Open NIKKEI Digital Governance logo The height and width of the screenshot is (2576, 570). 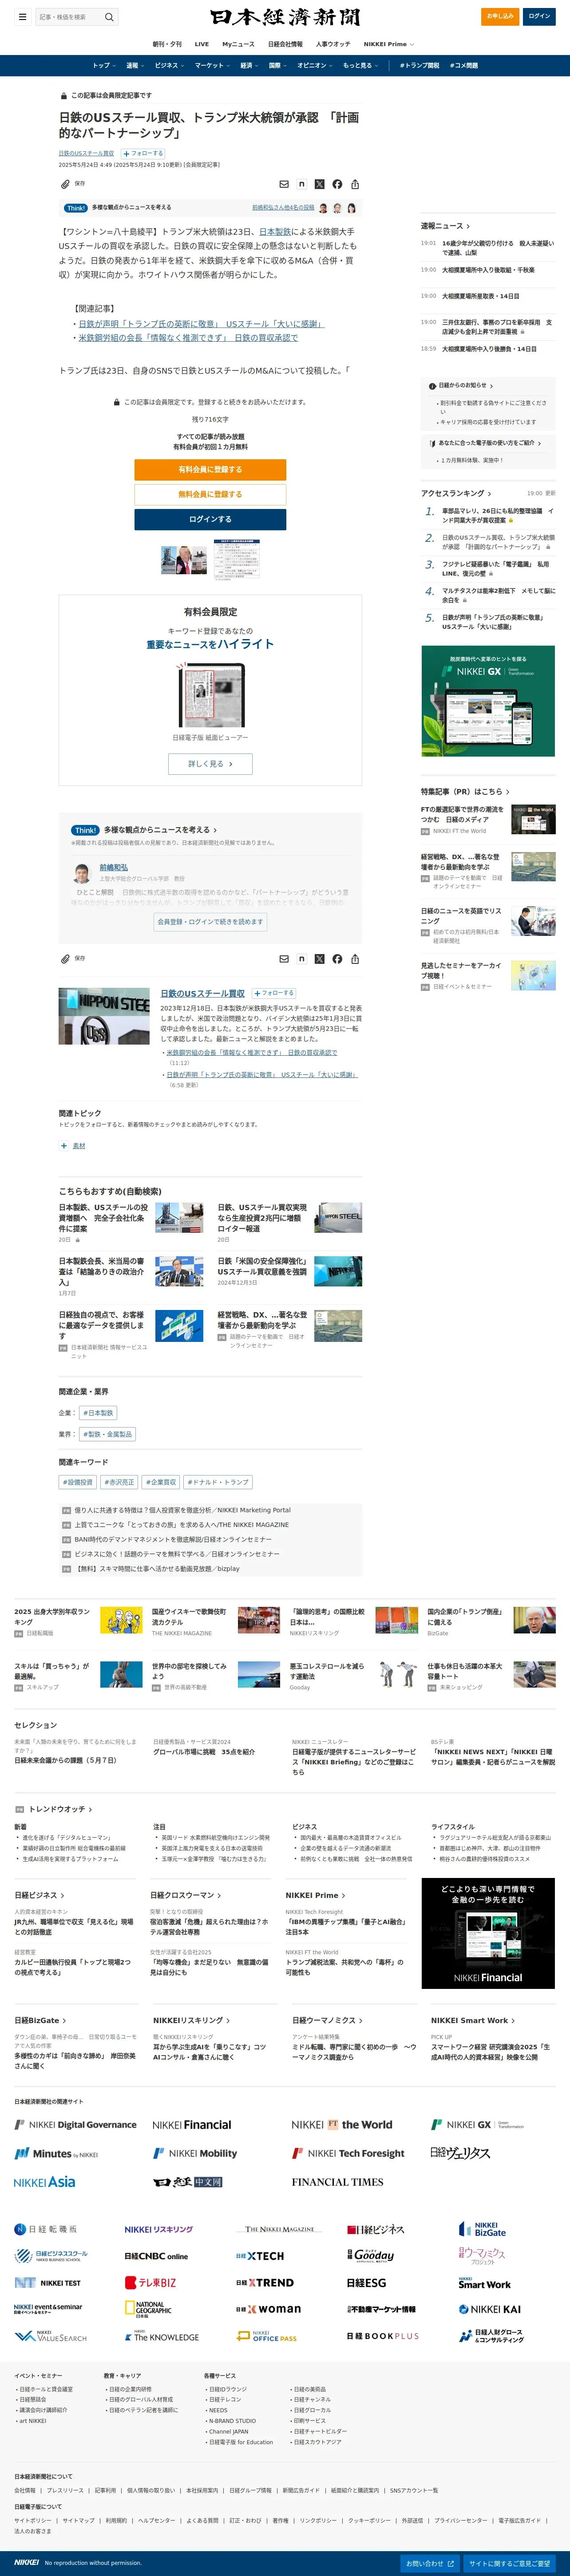pos(75,2125)
